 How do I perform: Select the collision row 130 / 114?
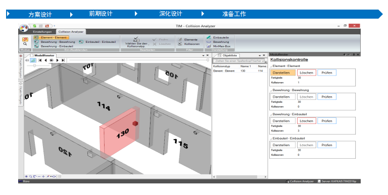pos(239,71)
